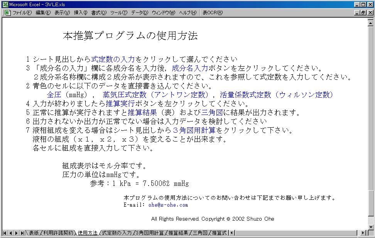Image resolution: width=375 pixels, height=238 pixels.
Task: Open the ファイル(F) menu
Action: [x=22, y=13]
